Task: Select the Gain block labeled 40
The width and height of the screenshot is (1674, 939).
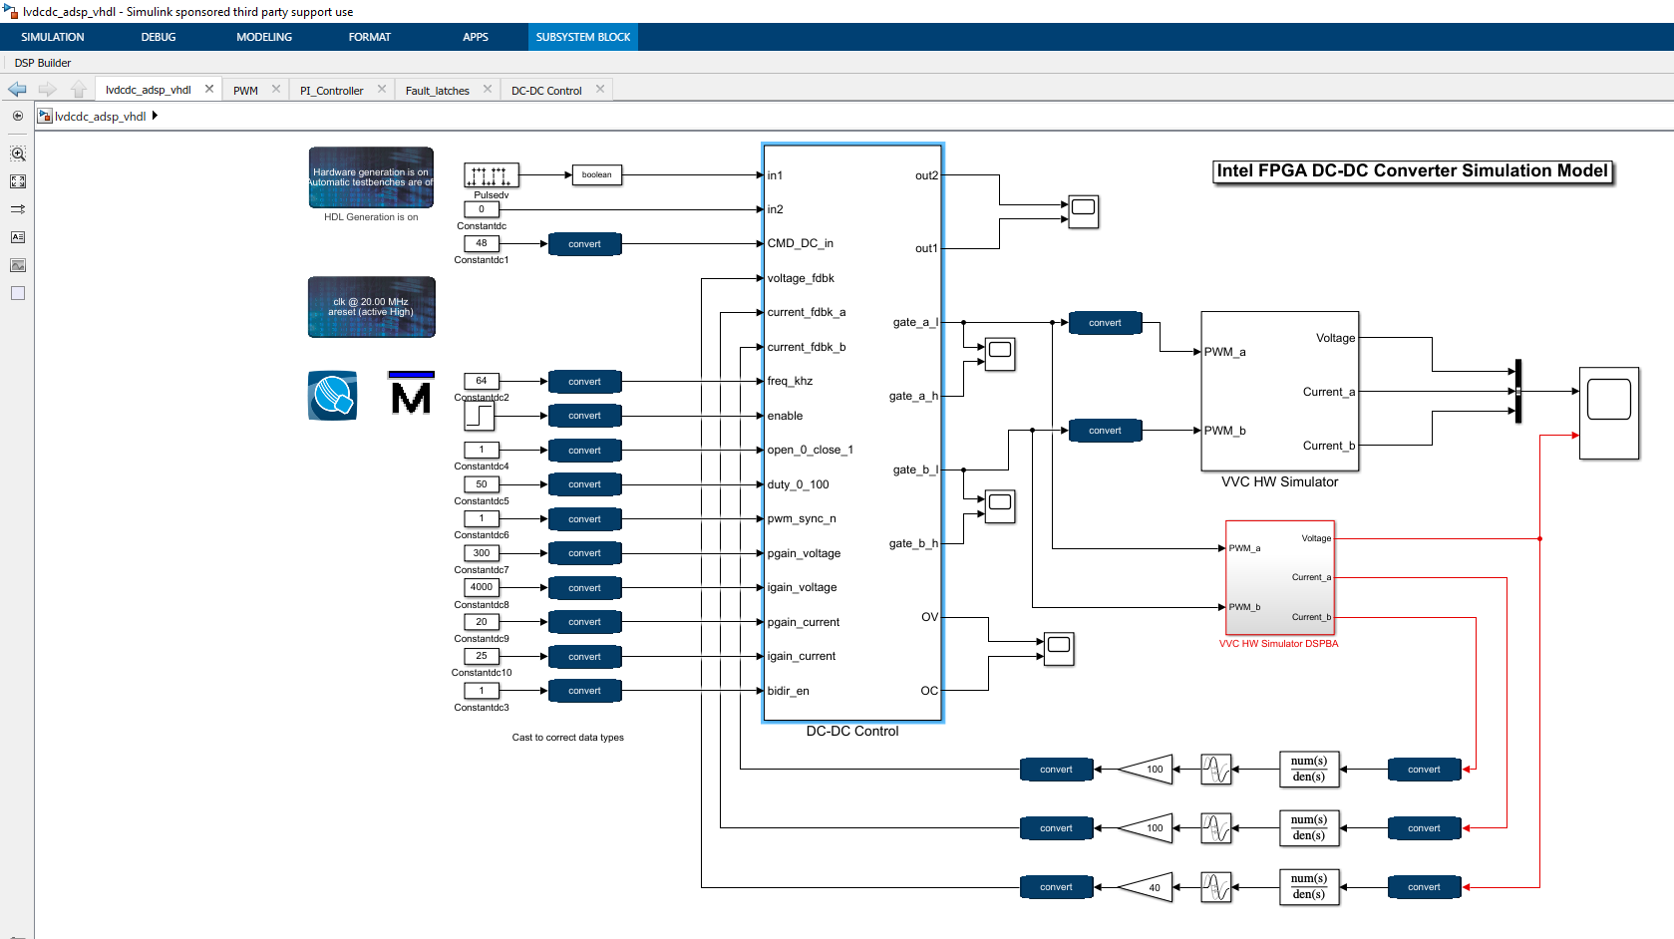Action: [x=1148, y=887]
